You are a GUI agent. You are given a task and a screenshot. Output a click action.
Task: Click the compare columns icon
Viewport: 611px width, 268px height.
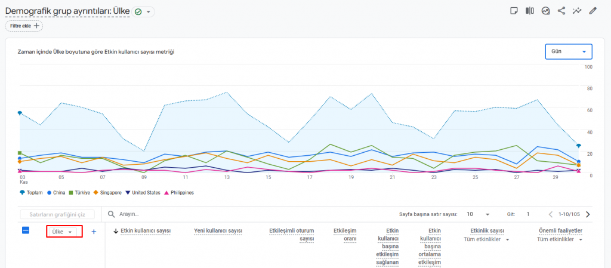click(x=530, y=11)
